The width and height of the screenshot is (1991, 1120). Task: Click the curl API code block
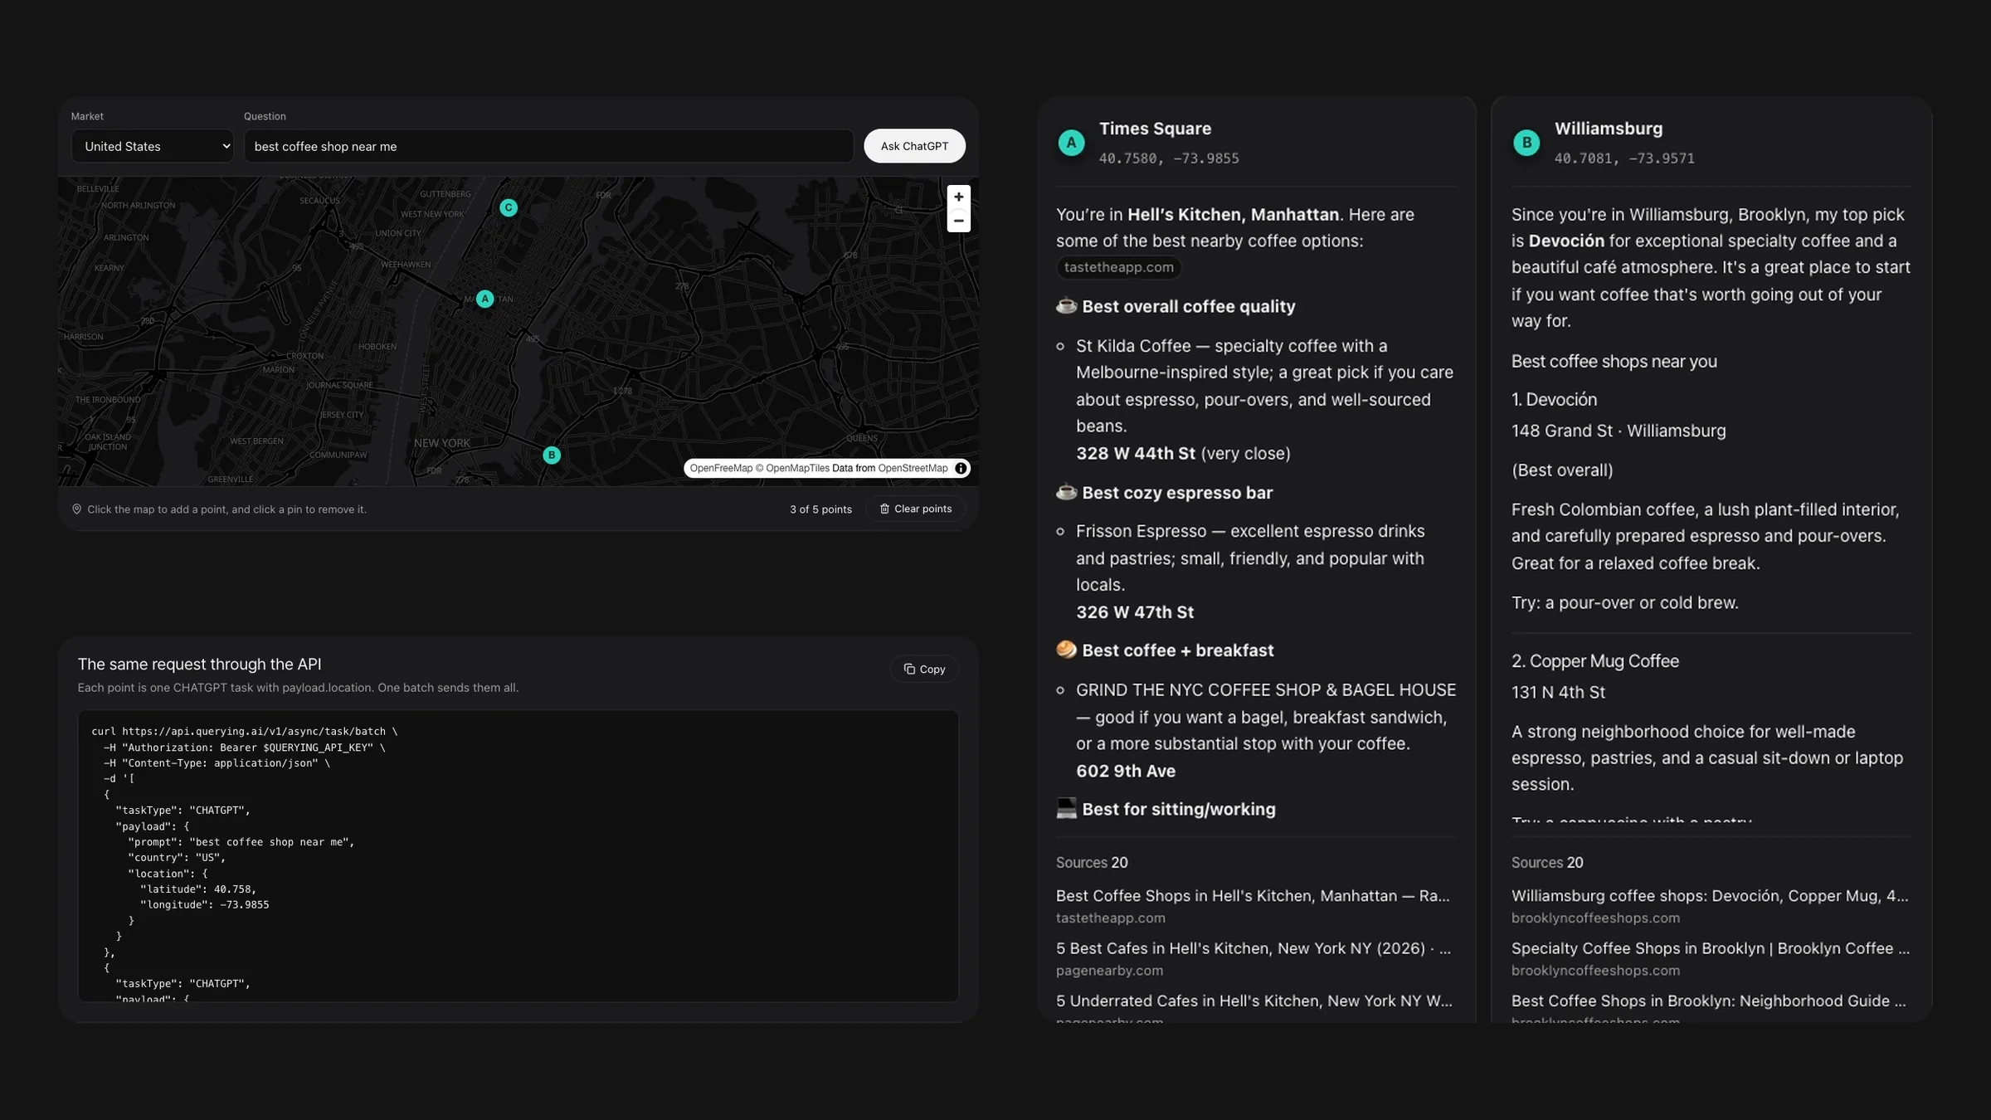point(518,855)
